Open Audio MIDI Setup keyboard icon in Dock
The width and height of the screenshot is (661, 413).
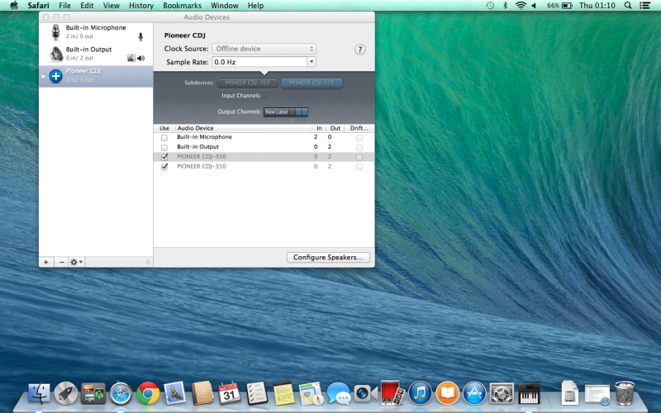(x=528, y=392)
